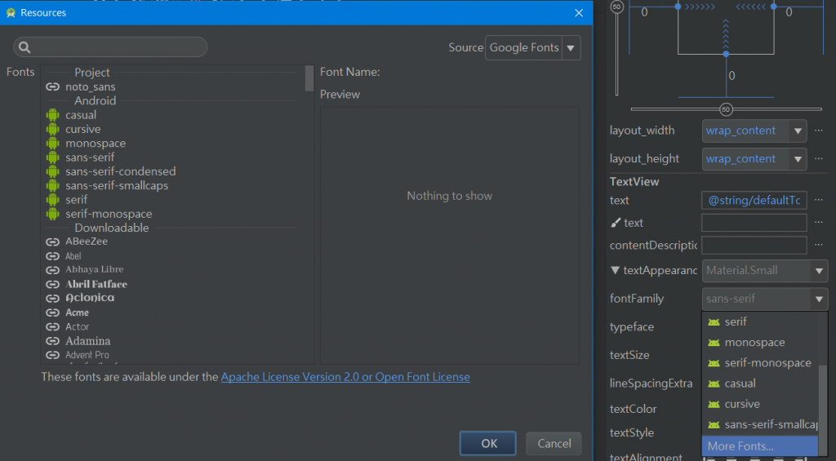This screenshot has height=461, width=836.
Task: Select the Abril Fatface font name
Action: click(96, 285)
